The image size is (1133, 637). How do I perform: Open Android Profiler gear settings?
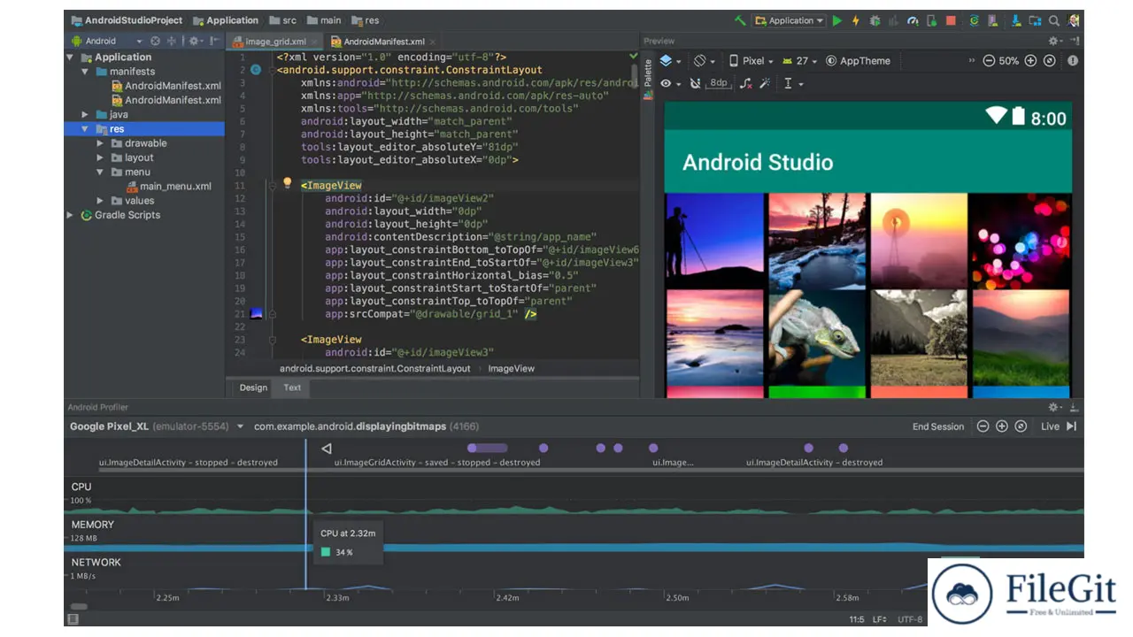click(x=1055, y=407)
